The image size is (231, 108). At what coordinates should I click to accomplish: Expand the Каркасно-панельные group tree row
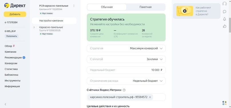pyautogui.click(x=34, y=27)
